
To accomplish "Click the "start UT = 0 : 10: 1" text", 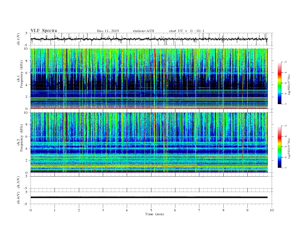I will point(187,31).
